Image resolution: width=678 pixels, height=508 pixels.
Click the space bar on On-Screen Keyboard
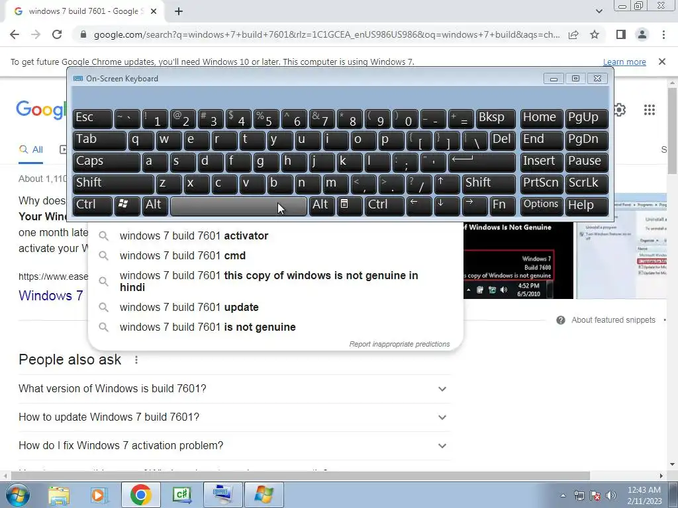point(238,206)
